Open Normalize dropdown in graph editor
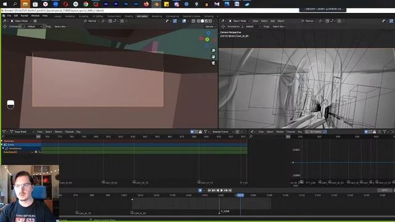The image size is (395, 222). click(315, 131)
